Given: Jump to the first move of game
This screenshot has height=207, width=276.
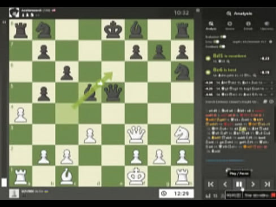Looking at the screenshot, I should pos(211,184).
